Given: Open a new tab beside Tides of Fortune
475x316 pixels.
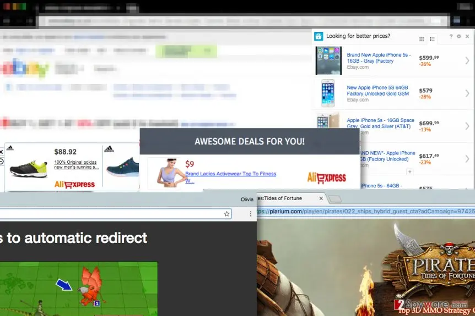Looking at the screenshot, I should (334, 199).
